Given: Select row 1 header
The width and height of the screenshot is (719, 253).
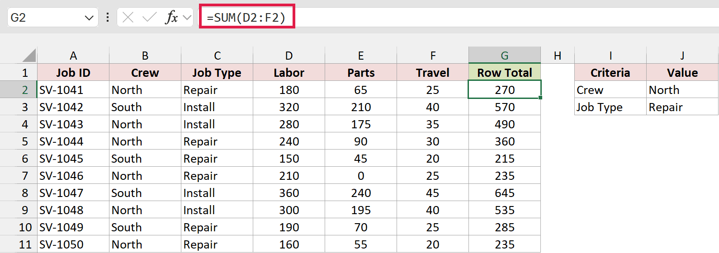Looking at the screenshot, I should [x=19, y=72].
